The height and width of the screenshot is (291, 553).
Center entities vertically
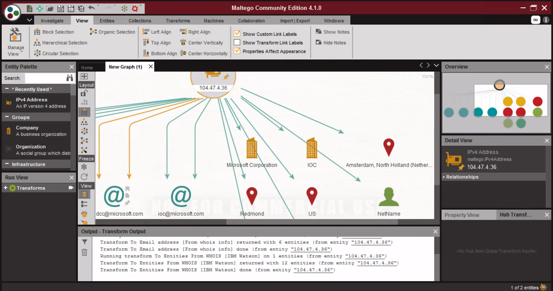(x=201, y=43)
